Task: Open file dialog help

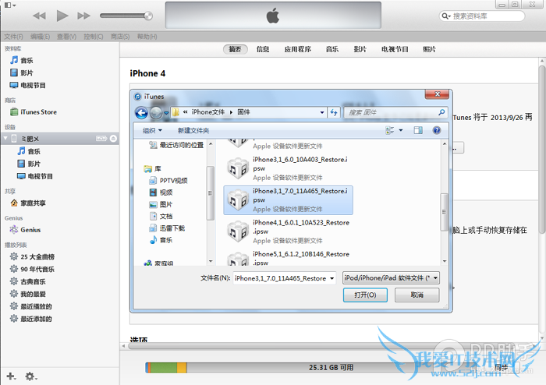Action: pyautogui.click(x=437, y=130)
